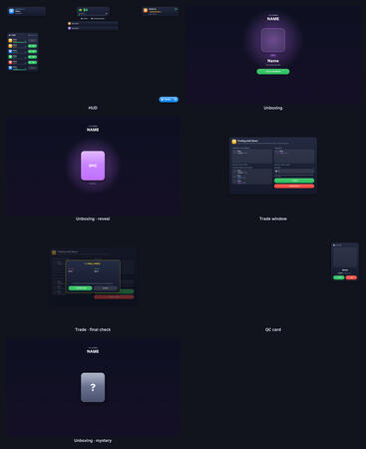Click the blue square icon in the HUD top-left card
This screenshot has width=366, height=449.
[11, 11]
